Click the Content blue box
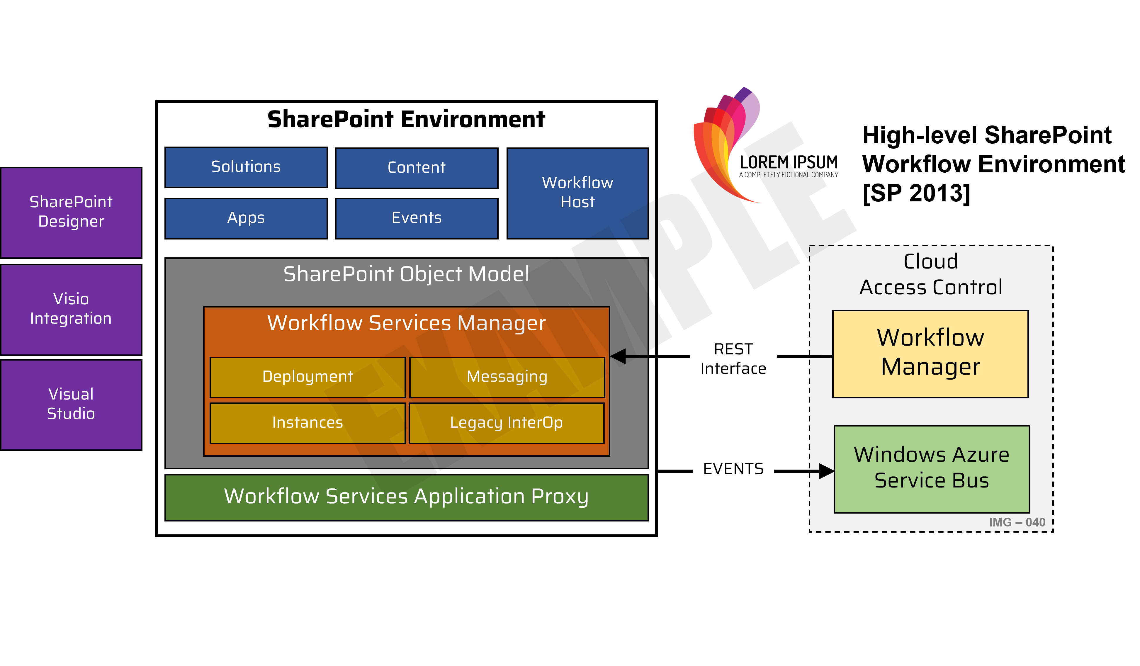1140x666 pixels. point(416,168)
